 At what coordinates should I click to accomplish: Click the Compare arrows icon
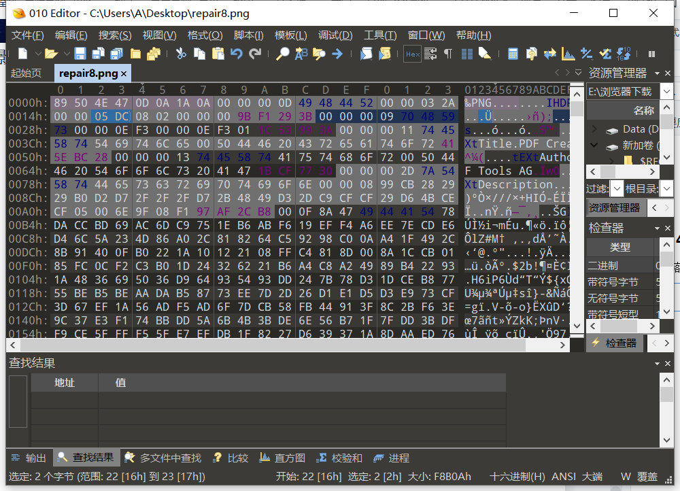pos(550,54)
